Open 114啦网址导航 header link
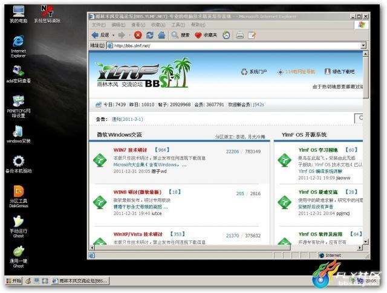 (296, 72)
